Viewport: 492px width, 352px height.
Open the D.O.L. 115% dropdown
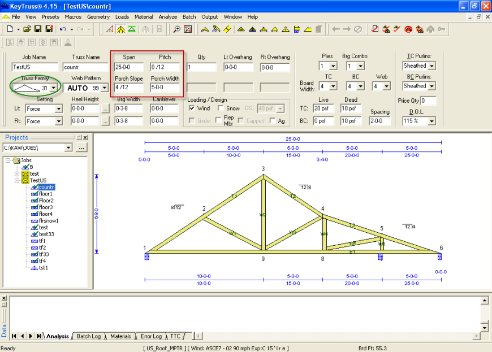(x=431, y=121)
